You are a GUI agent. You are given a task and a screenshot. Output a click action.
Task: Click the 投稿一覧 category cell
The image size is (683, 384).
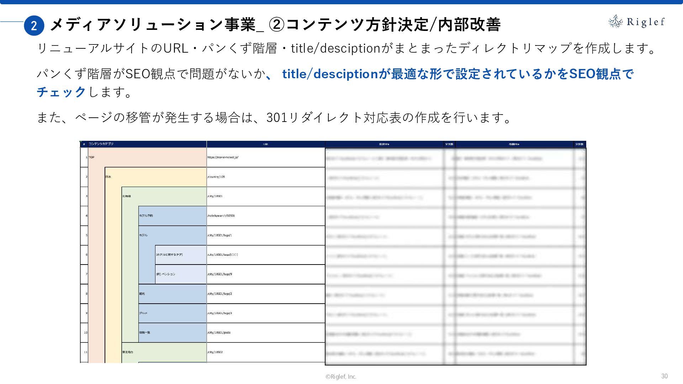point(144,332)
